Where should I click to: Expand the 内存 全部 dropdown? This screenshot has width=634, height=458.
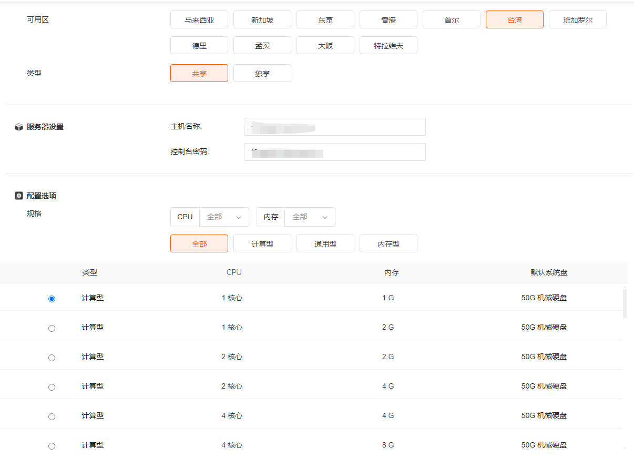click(x=310, y=217)
